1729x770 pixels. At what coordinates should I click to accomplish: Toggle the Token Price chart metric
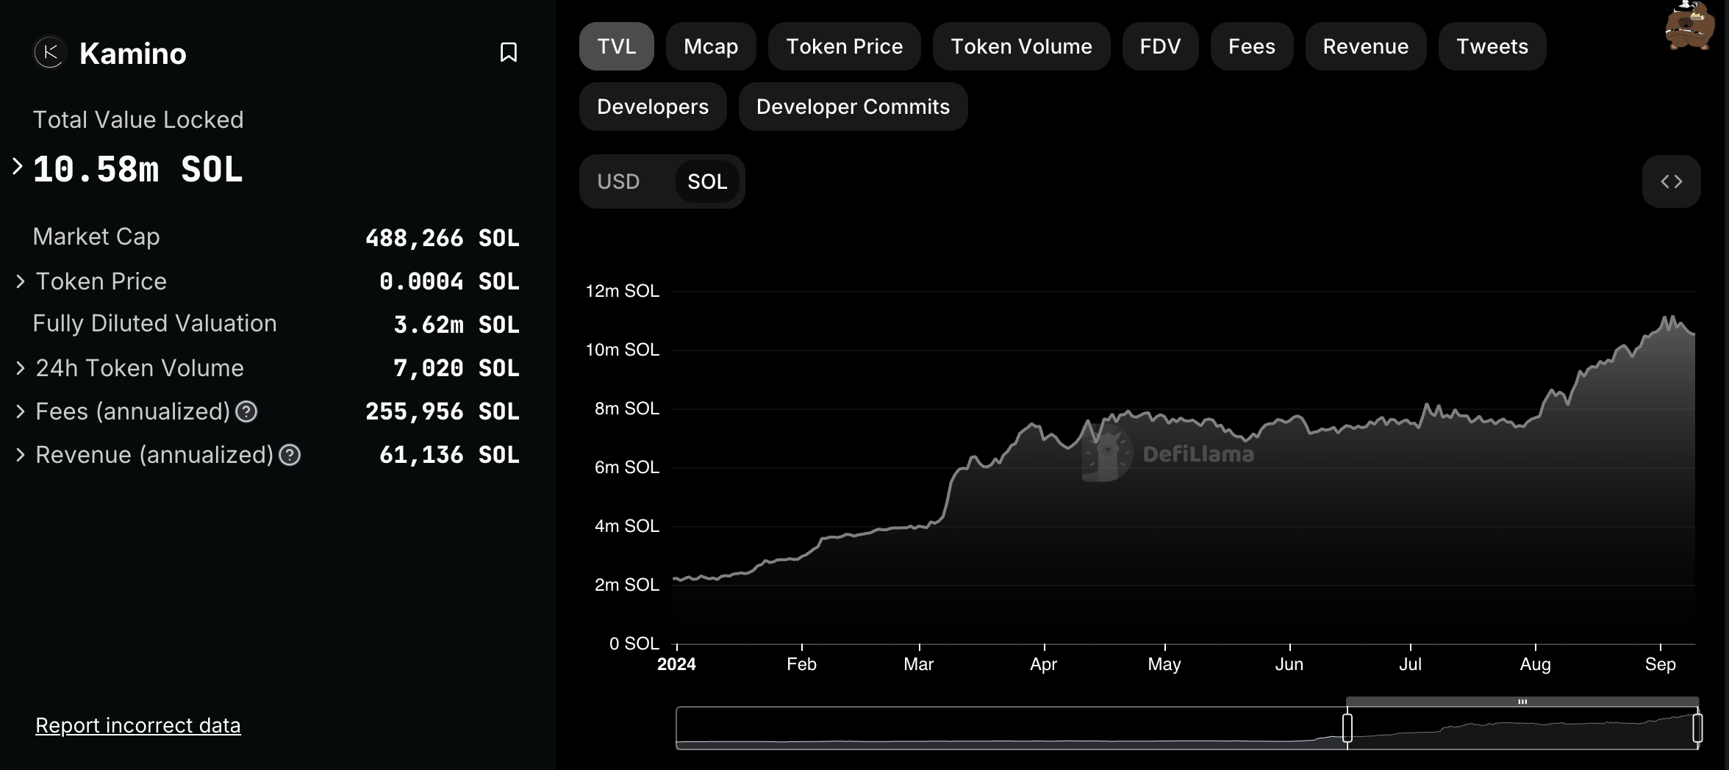(x=844, y=46)
